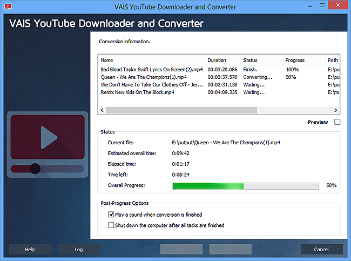The image size is (351, 261).
Task: Click duration 00:04:09.335
Action: [222, 92]
